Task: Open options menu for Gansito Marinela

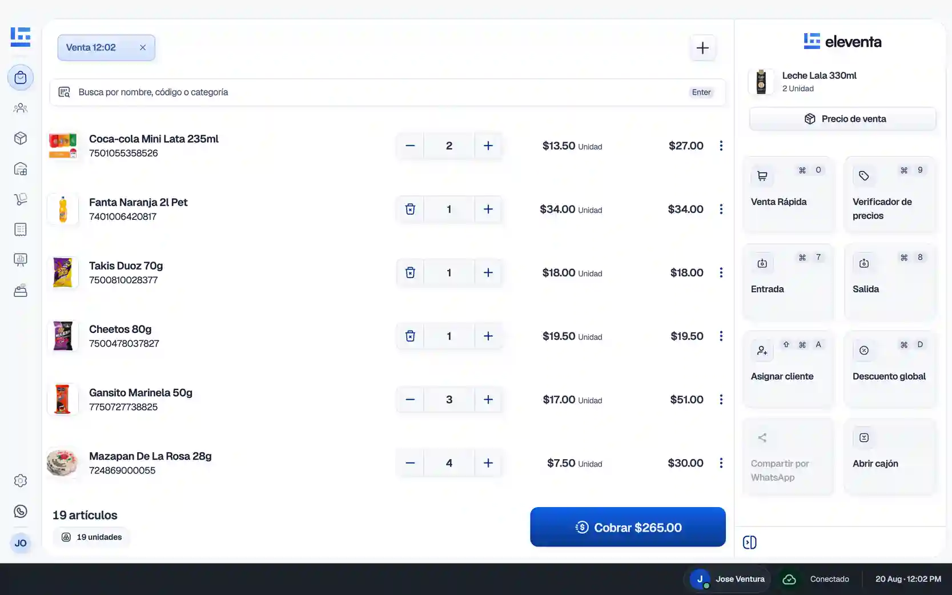Action: (721, 399)
